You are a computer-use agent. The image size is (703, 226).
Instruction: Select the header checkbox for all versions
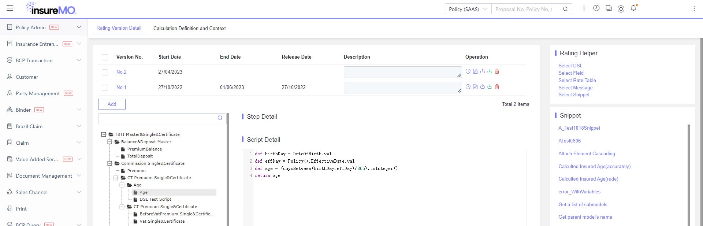pyautogui.click(x=105, y=57)
